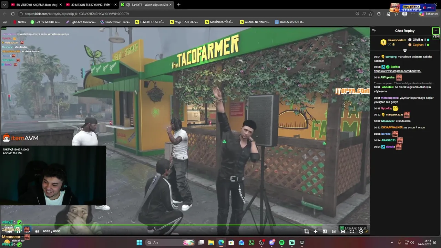441x248 pixels.
Task: Open the Chat Replay options menu
Action: [x=436, y=31]
